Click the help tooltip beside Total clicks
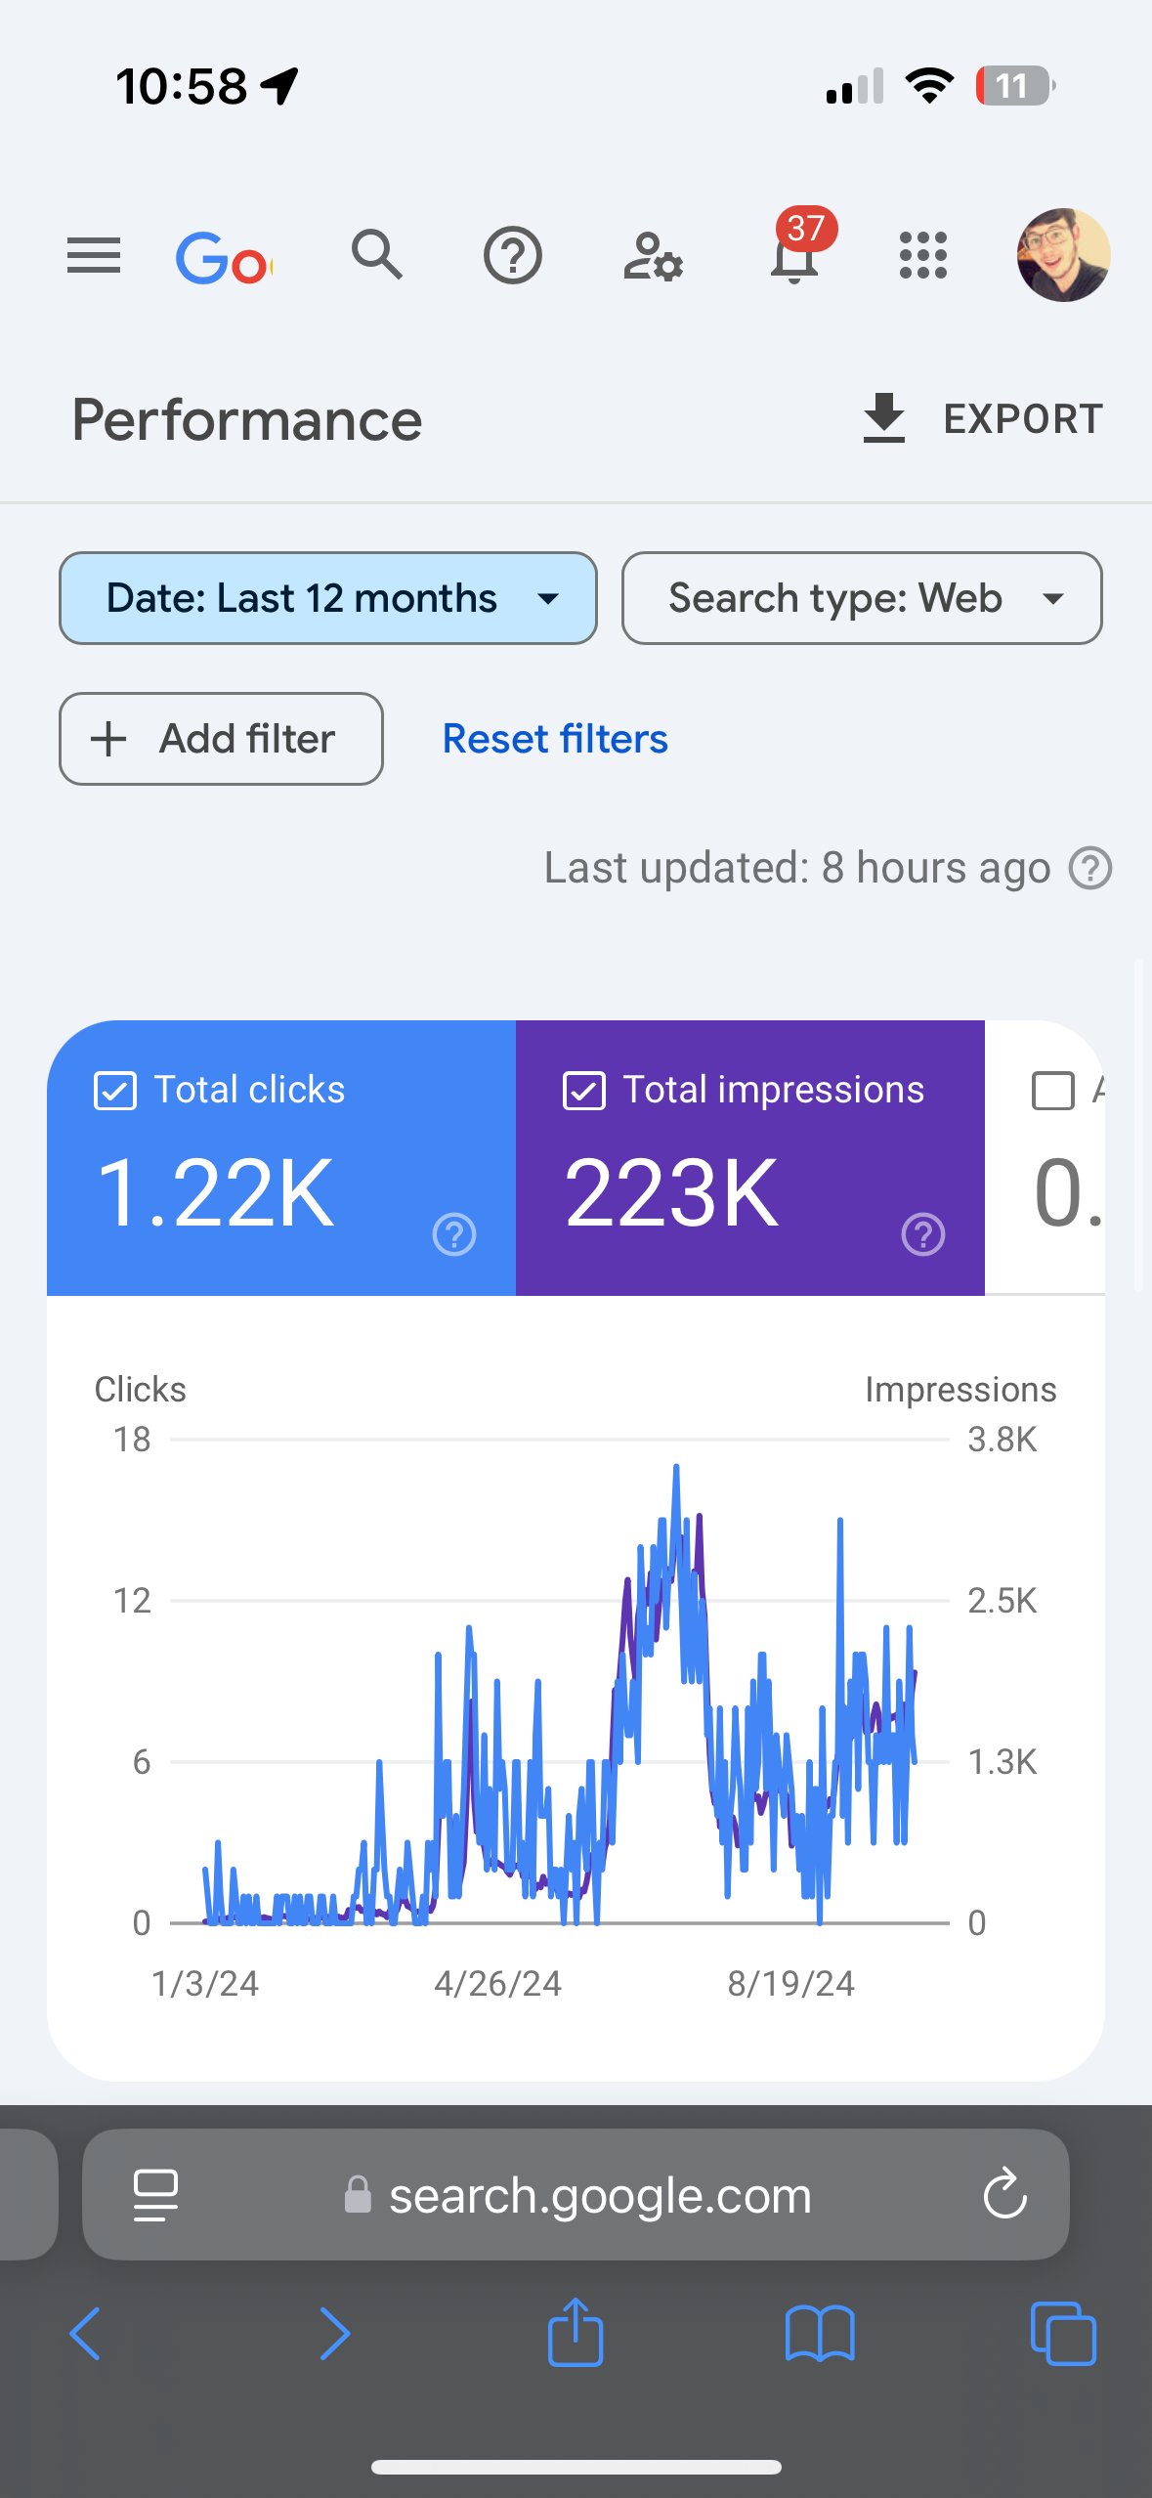Viewport: 1152px width, 2498px height. (452, 1234)
